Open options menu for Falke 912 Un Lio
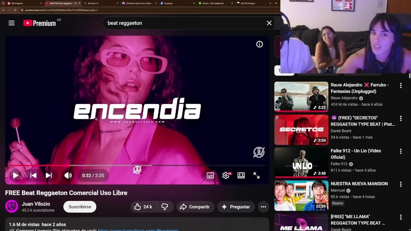This screenshot has height=231, width=411. [401, 151]
